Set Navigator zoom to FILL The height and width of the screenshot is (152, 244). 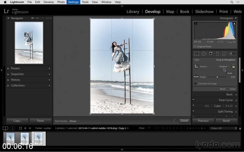(x=38, y=18)
